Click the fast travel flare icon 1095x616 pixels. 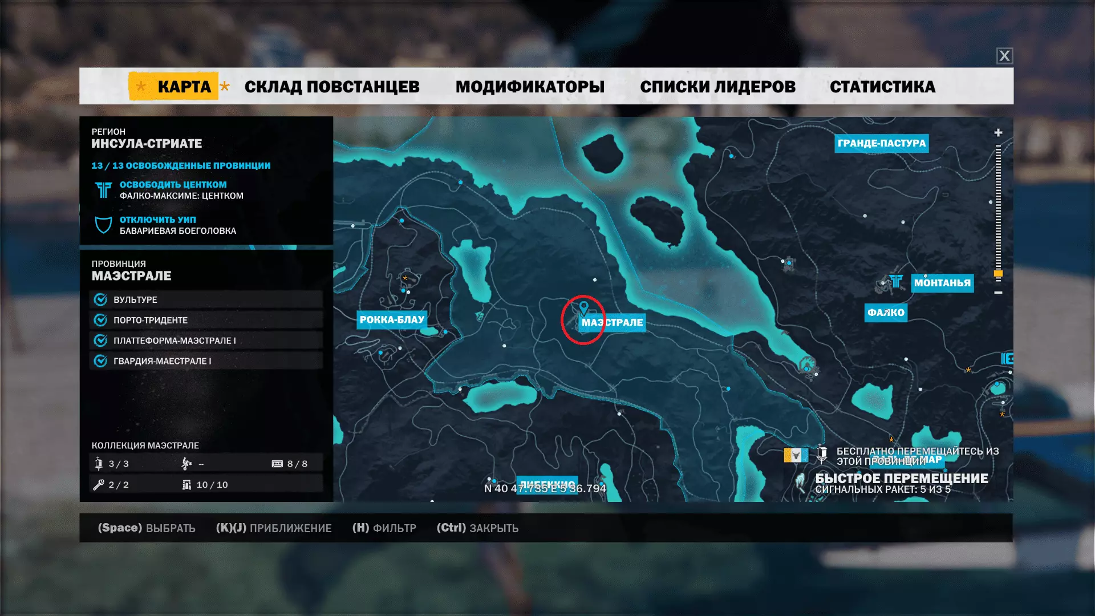click(x=801, y=482)
